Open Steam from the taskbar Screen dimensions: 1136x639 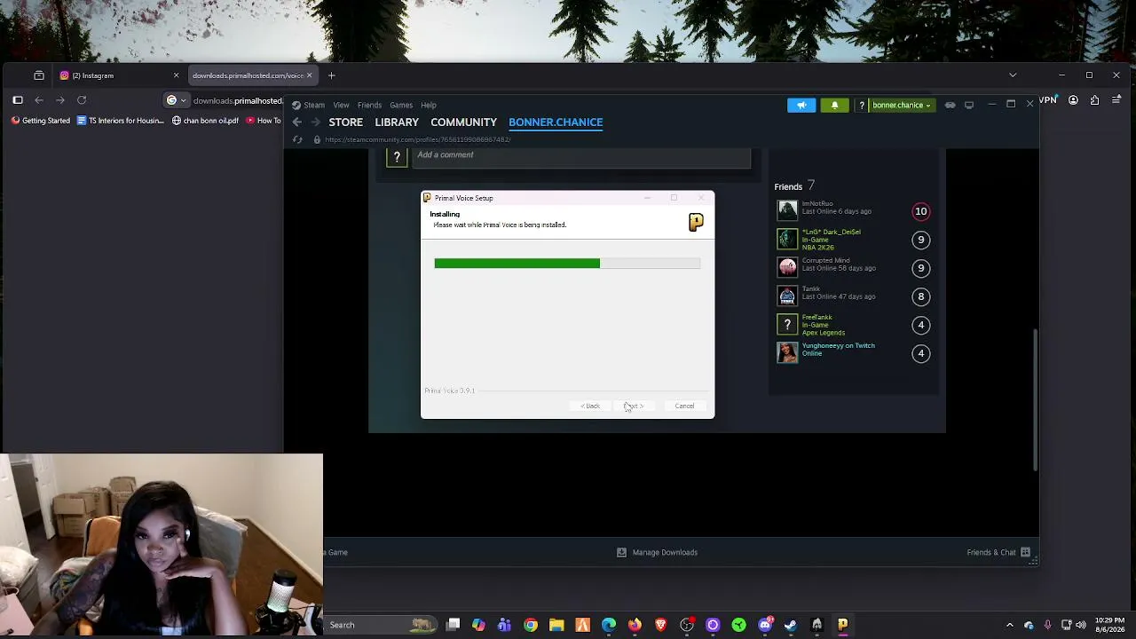pos(791,625)
